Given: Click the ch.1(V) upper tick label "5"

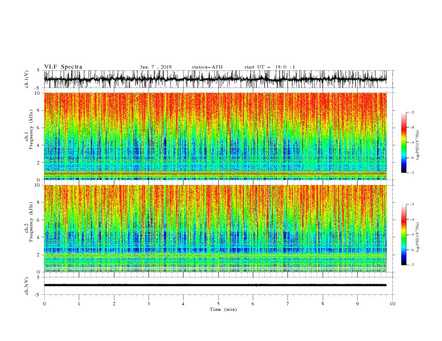Looking at the screenshot, I should click(39, 71).
